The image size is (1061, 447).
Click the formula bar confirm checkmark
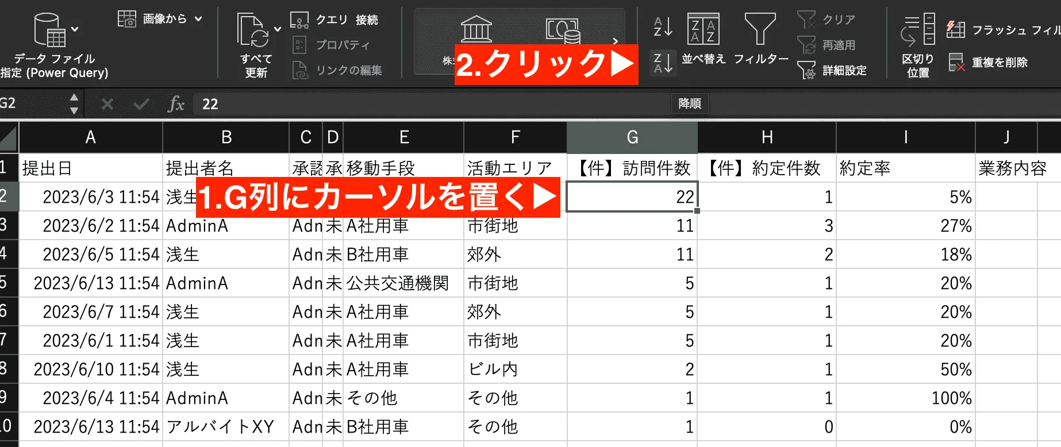pyautogui.click(x=141, y=104)
